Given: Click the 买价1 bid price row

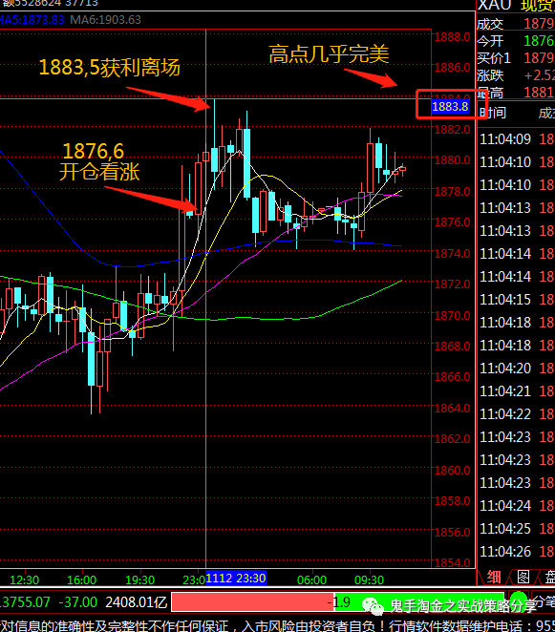Looking at the screenshot, I should [x=516, y=58].
